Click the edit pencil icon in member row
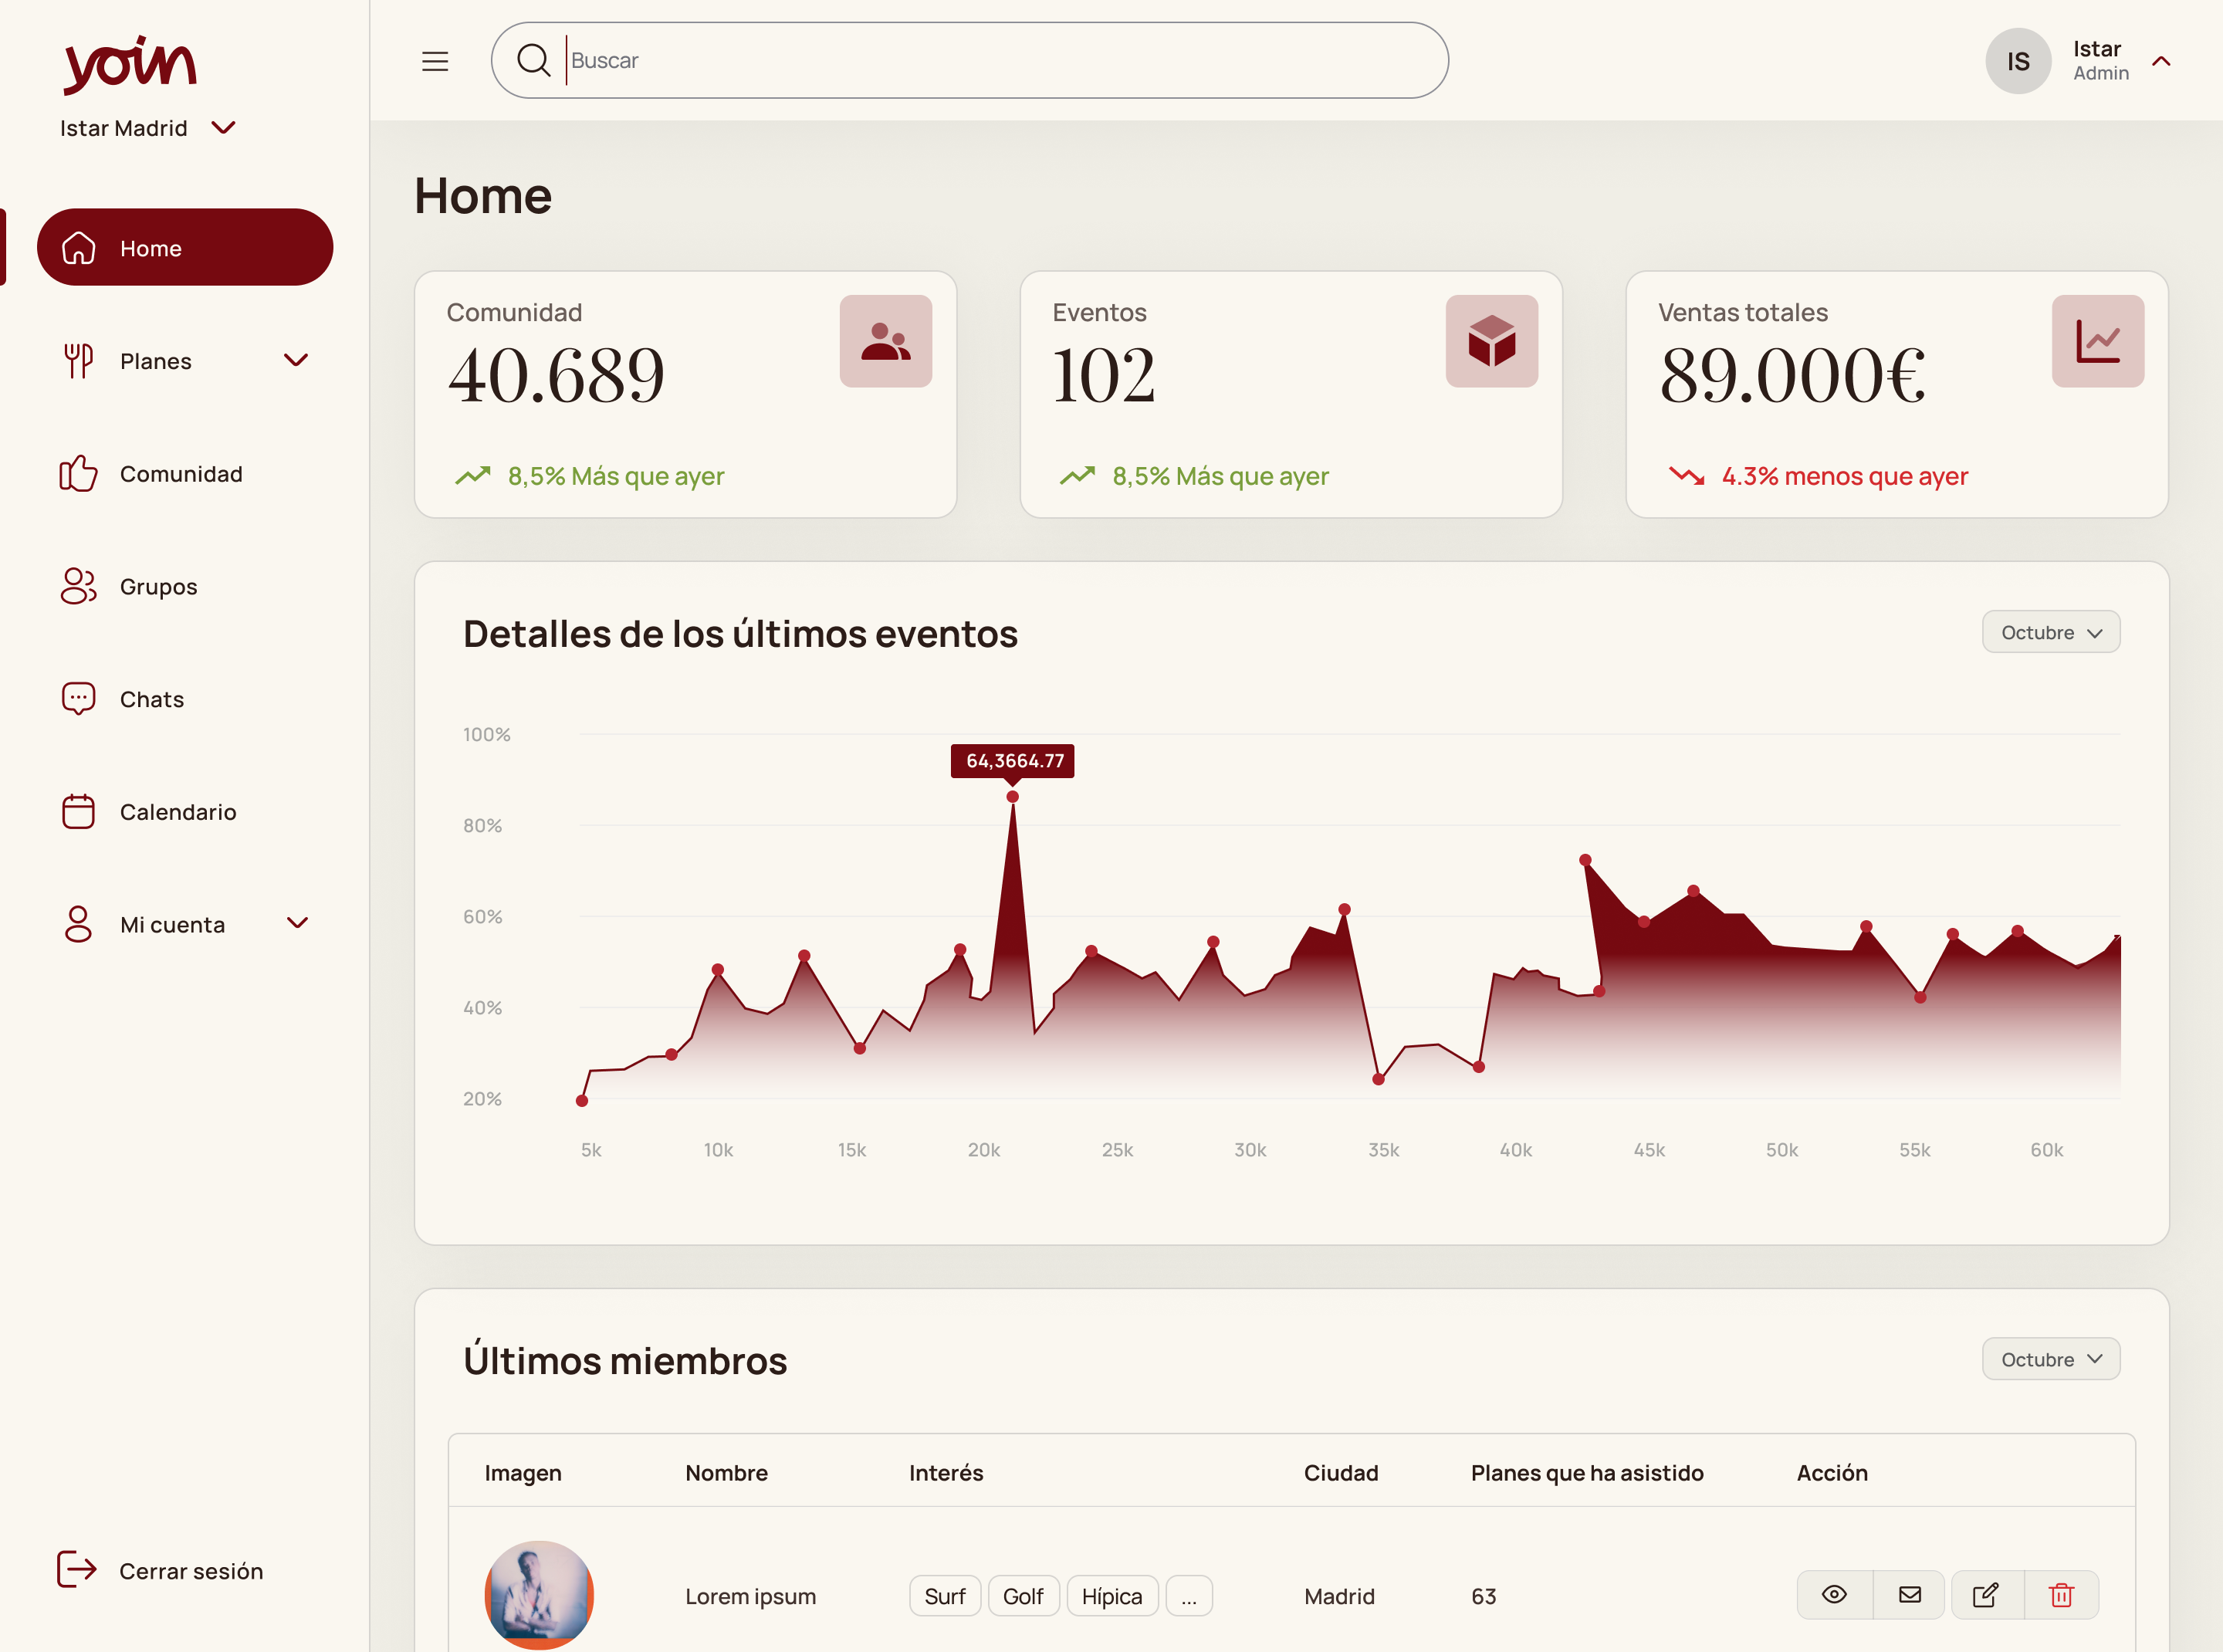The height and width of the screenshot is (1652, 2223). coord(1986,1595)
